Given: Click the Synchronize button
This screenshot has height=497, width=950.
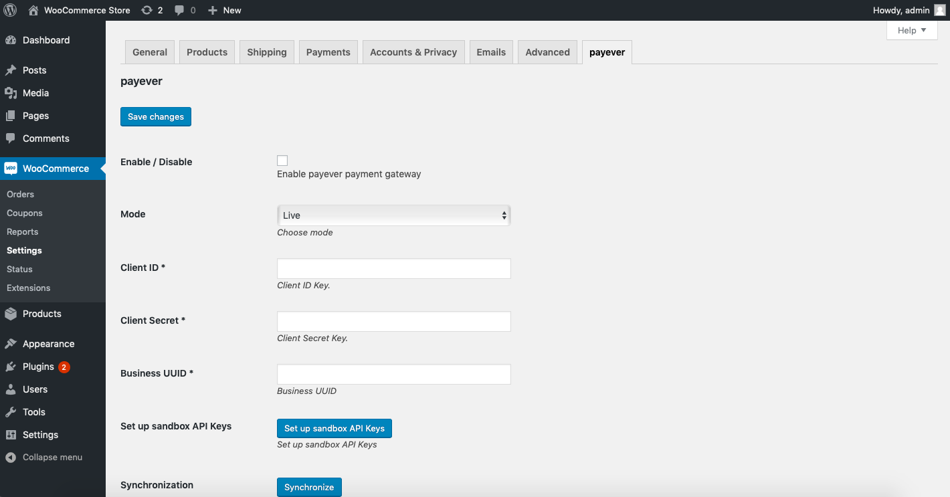Looking at the screenshot, I should (x=309, y=487).
